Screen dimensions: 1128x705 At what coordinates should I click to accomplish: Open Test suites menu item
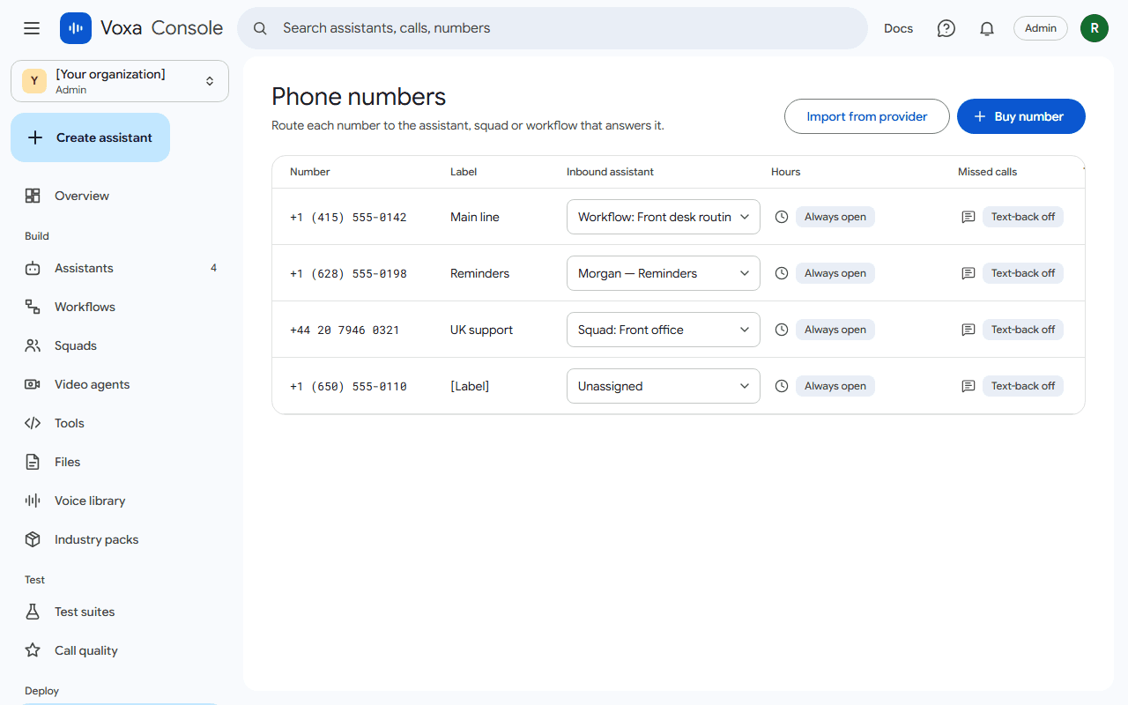pyautogui.click(x=120, y=612)
